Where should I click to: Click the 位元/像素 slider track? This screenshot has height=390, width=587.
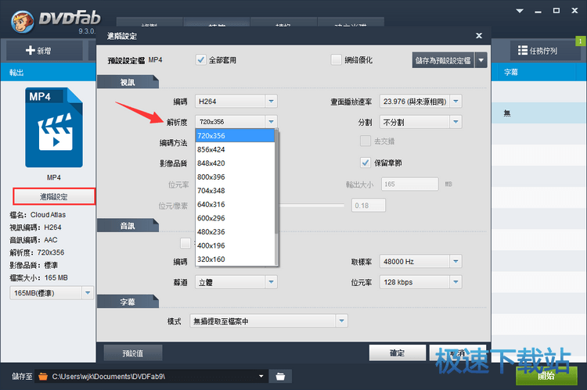pyautogui.click(x=312, y=206)
